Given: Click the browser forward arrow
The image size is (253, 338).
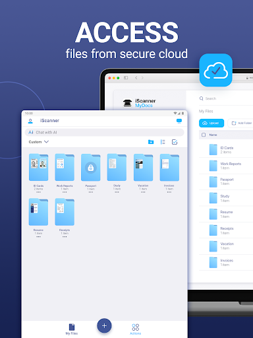Looking at the screenshot, I should [x=142, y=78].
